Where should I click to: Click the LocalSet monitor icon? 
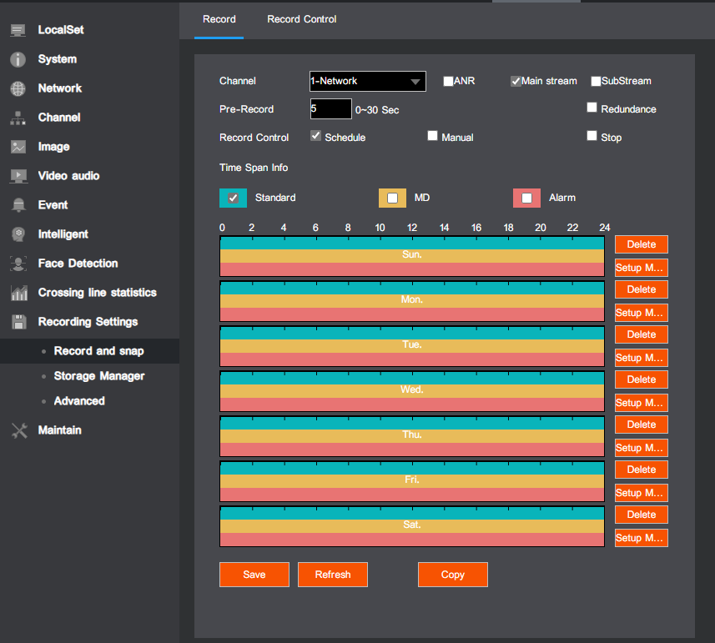18,30
